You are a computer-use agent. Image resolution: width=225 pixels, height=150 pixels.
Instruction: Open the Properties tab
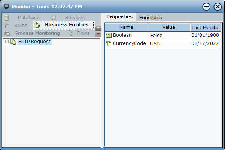(119, 17)
